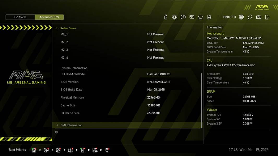
Task: Click the settings list vertical scrollbar
Action: coord(202,101)
